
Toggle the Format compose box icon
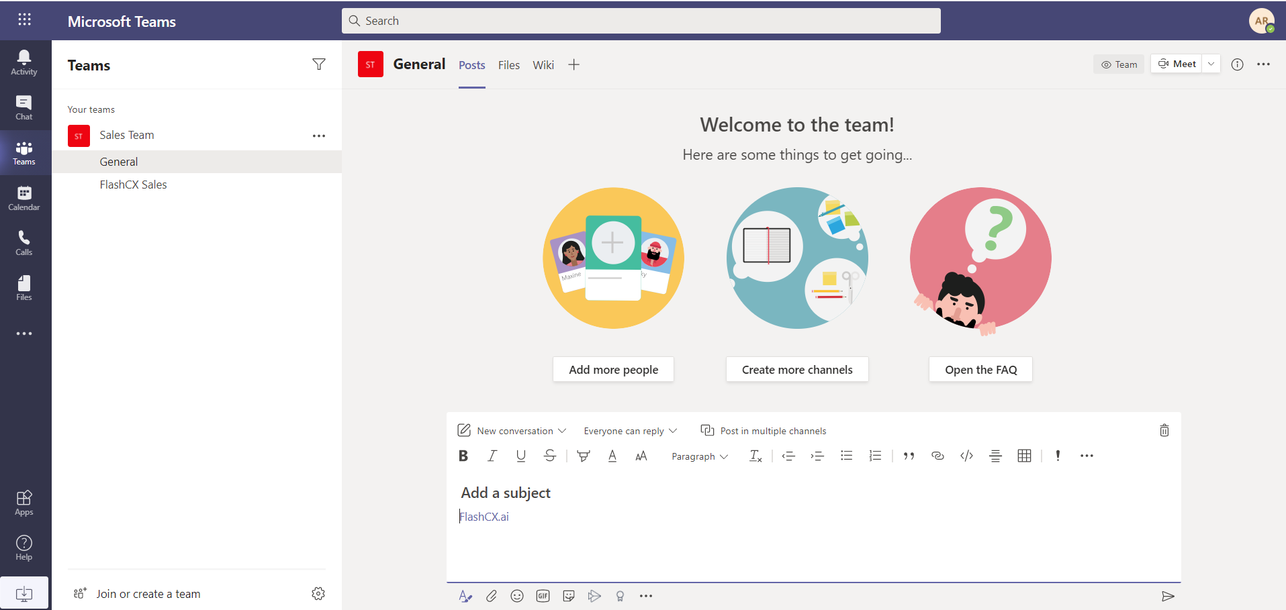(x=465, y=596)
